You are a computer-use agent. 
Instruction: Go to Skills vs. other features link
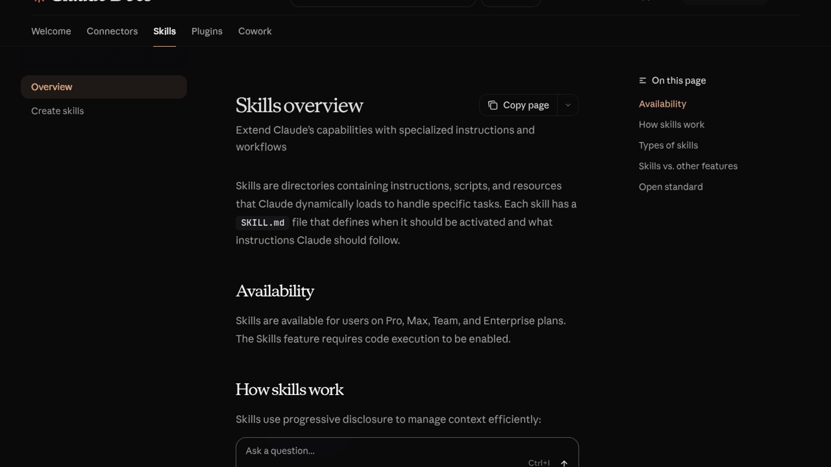[688, 166]
